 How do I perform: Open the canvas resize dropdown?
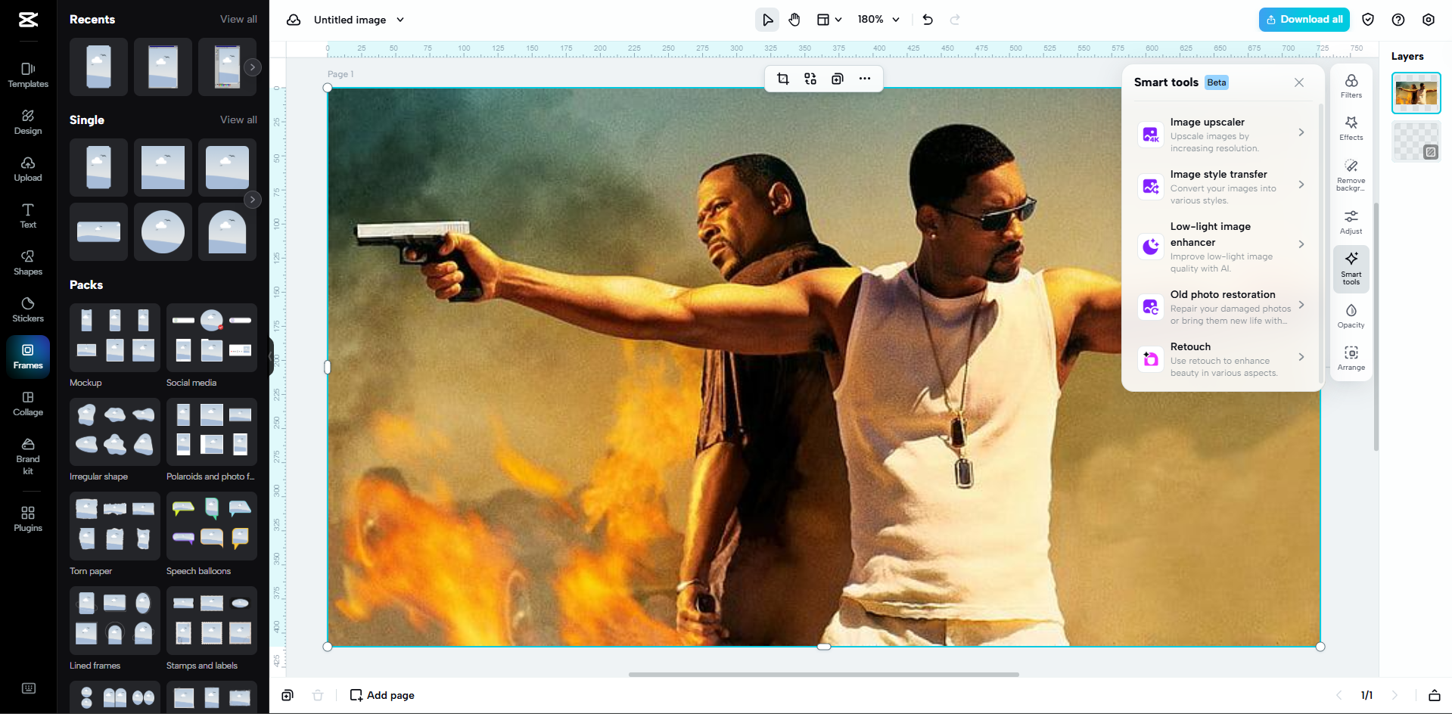click(x=829, y=20)
